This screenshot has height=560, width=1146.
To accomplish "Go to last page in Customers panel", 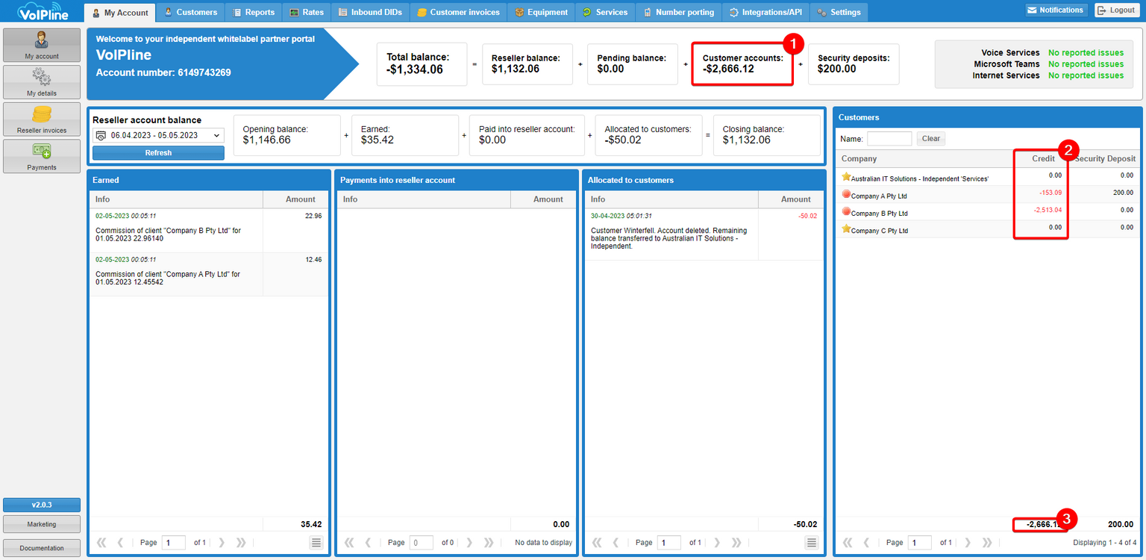I will pyautogui.click(x=987, y=543).
